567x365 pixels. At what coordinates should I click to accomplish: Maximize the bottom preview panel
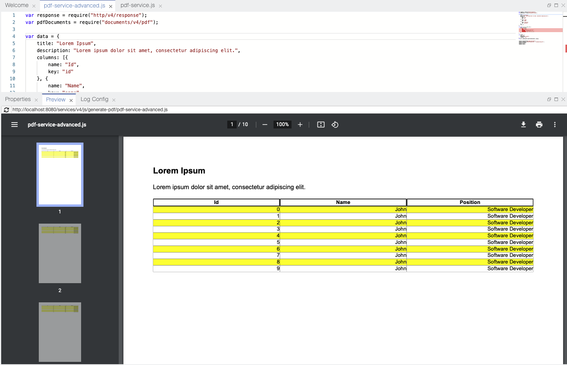coord(556,99)
